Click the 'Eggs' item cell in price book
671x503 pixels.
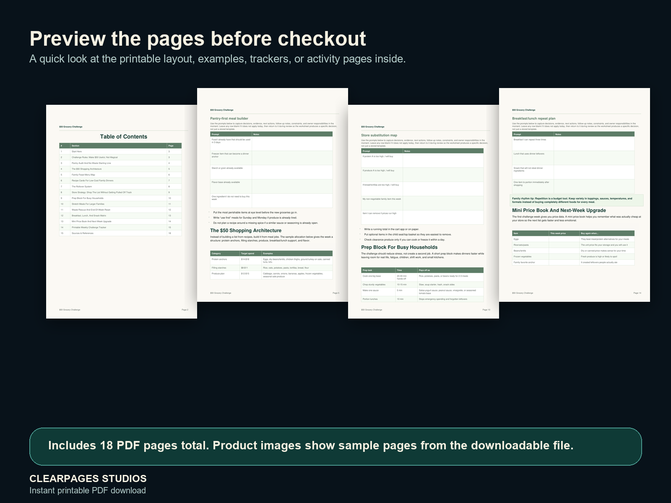point(531,239)
